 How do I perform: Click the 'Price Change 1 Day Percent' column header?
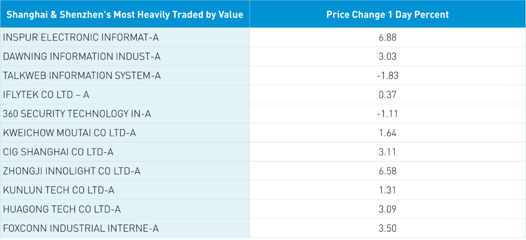tap(388, 14)
